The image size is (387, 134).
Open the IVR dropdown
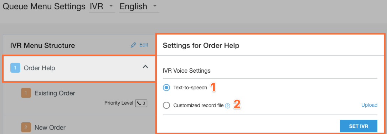pos(102,7)
